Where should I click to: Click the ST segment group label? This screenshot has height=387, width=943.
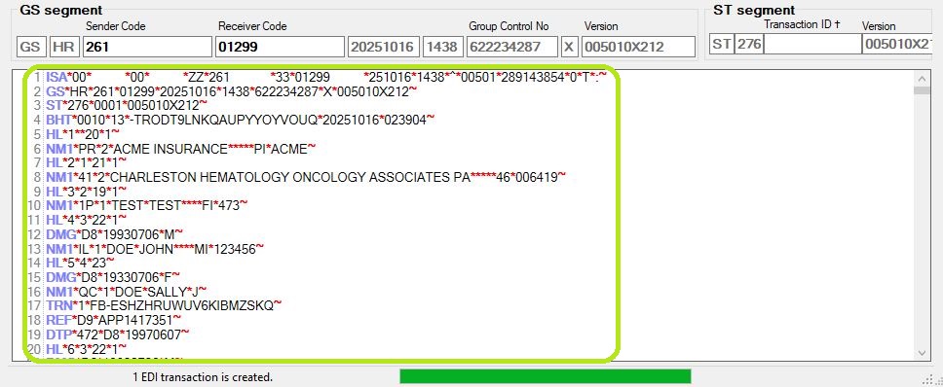[x=754, y=10]
